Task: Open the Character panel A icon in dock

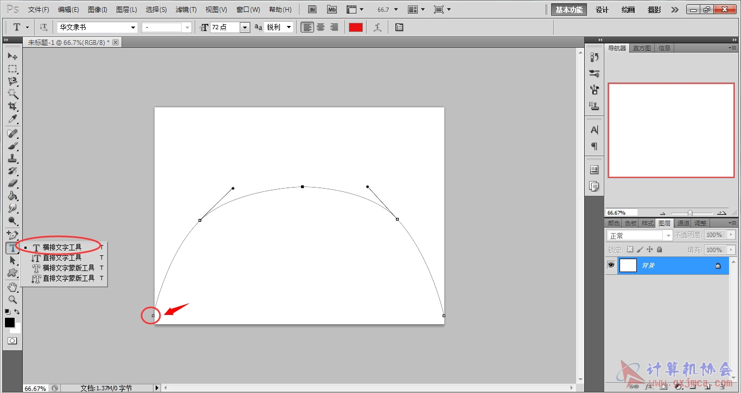Action: 594,130
